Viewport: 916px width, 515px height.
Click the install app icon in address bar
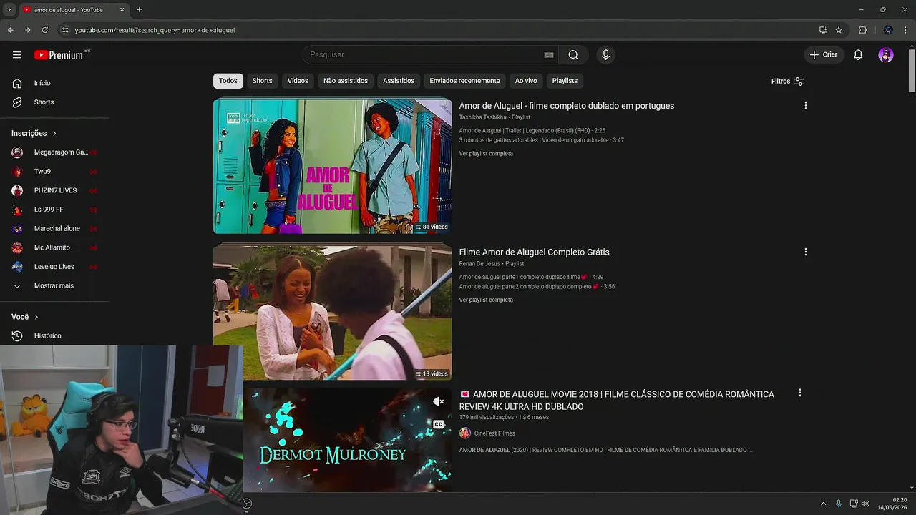coord(823,30)
